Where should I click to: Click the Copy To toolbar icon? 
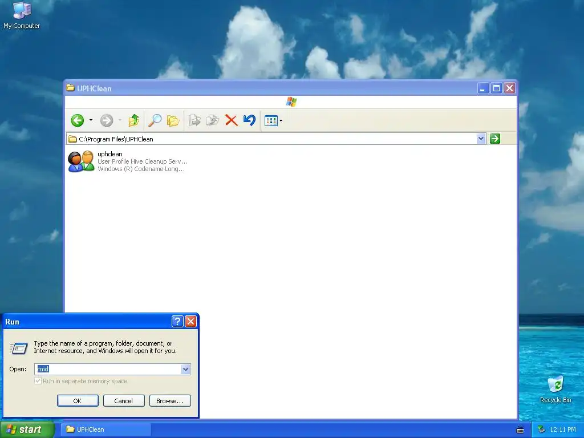(x=213, y=120)
